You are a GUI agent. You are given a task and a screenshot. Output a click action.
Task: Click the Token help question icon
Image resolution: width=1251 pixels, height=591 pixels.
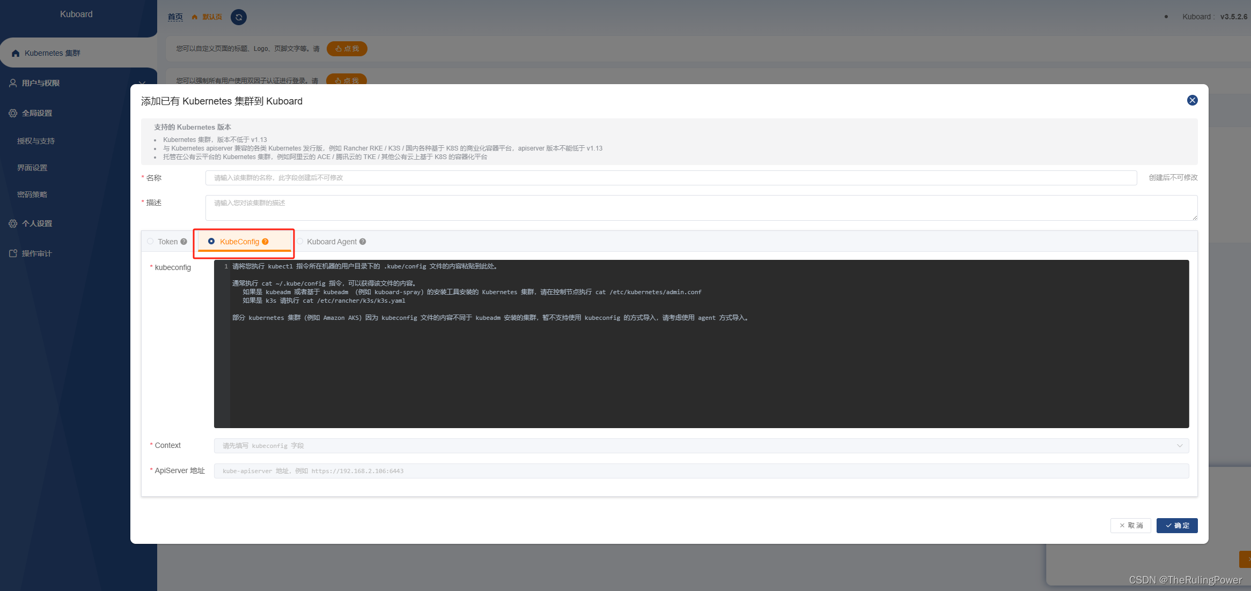(184, 242)
